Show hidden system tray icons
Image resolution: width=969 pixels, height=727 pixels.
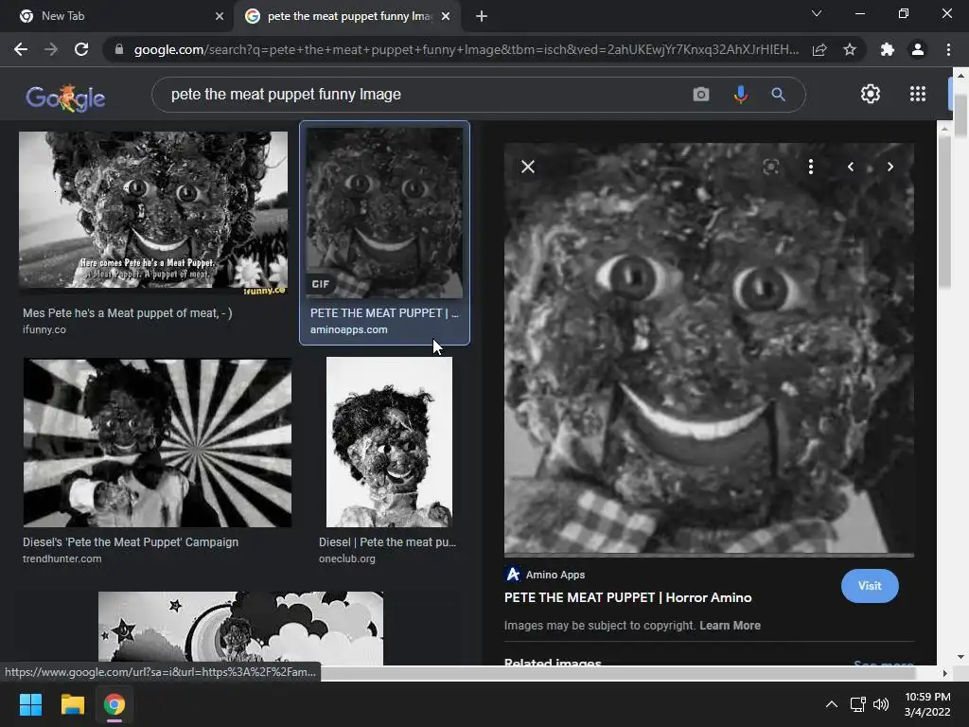coord(832,704)
